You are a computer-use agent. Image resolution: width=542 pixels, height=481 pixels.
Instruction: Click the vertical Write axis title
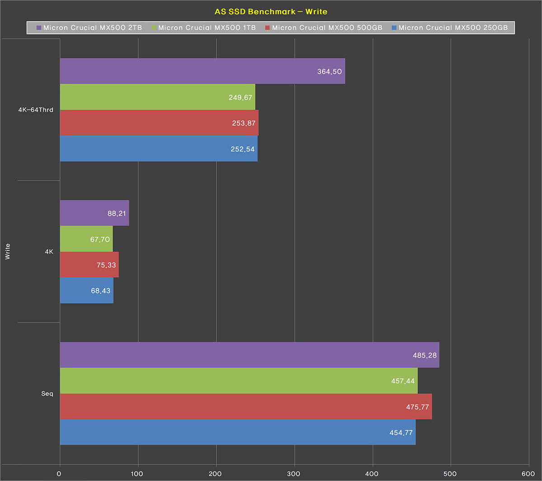coord(8,251)
